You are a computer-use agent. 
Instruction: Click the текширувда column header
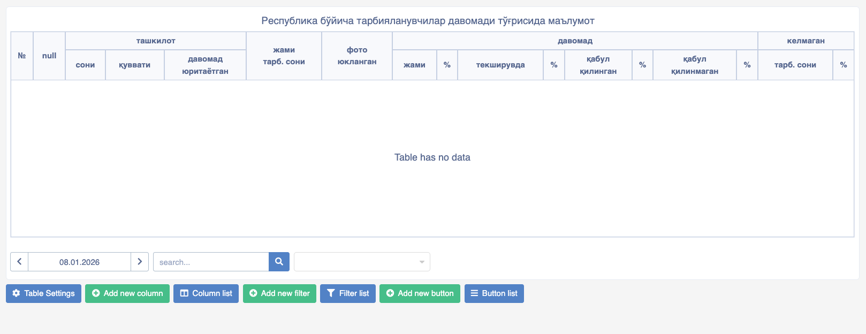(500, 65)
